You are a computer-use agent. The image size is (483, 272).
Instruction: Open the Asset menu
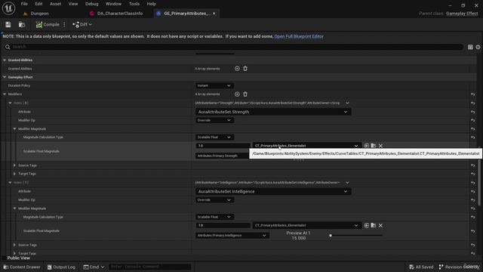[55, 4]
